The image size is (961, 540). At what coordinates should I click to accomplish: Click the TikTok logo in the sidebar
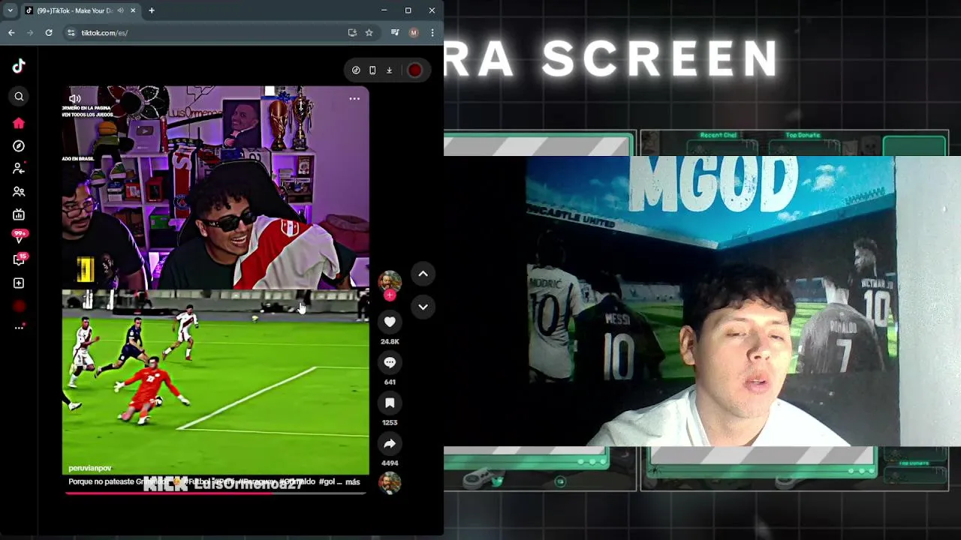pyautogui.click(x=19, y=66)
